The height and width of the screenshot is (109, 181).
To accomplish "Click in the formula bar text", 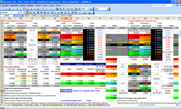I will tap(48, 16).
